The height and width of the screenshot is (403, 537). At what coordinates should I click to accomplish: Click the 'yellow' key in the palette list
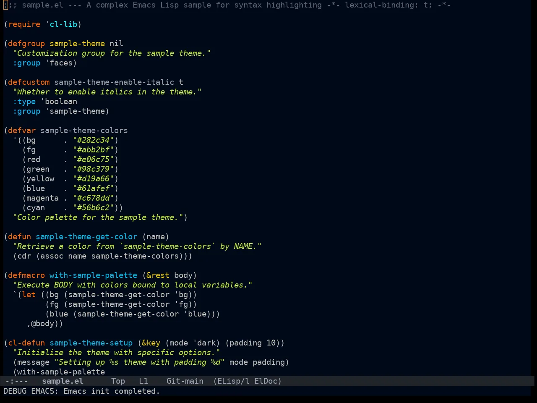41,179
